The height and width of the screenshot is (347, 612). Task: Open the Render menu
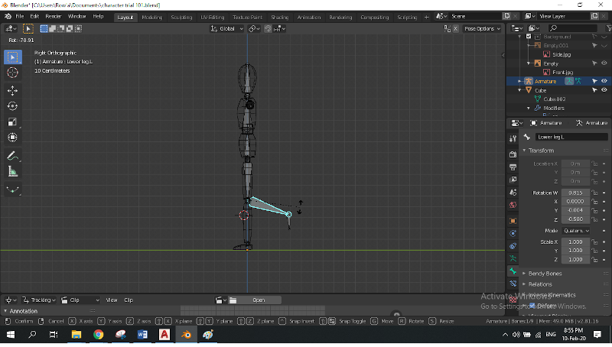pos(53,16)
